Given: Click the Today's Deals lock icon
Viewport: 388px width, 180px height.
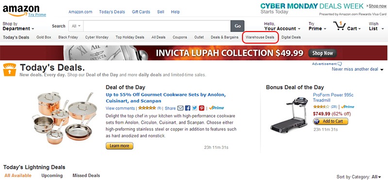Looking at the screenshot, I should pos(10,70).
